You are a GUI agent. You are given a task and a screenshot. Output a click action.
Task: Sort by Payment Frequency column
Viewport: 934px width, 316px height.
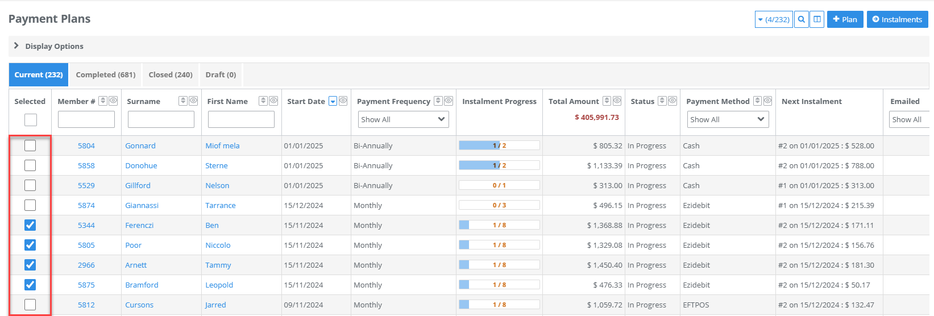pyautogui.click(x=438, y=101)
